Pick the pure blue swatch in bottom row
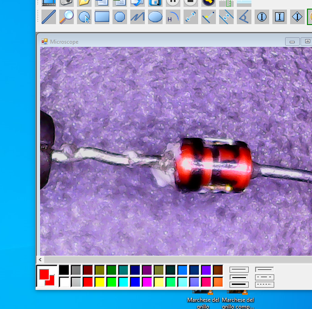The image size is (312, 309). tap(135, 282)
